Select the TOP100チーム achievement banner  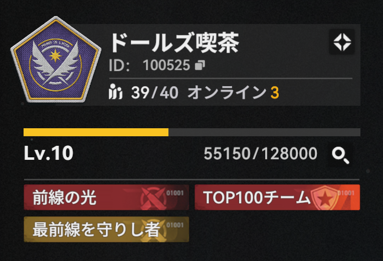coord(277,197)
